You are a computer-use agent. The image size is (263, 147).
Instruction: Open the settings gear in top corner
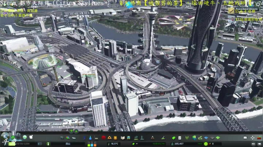(259, 4)
